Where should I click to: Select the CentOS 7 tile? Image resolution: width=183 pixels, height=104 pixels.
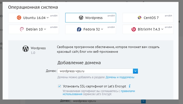(148, 18)
